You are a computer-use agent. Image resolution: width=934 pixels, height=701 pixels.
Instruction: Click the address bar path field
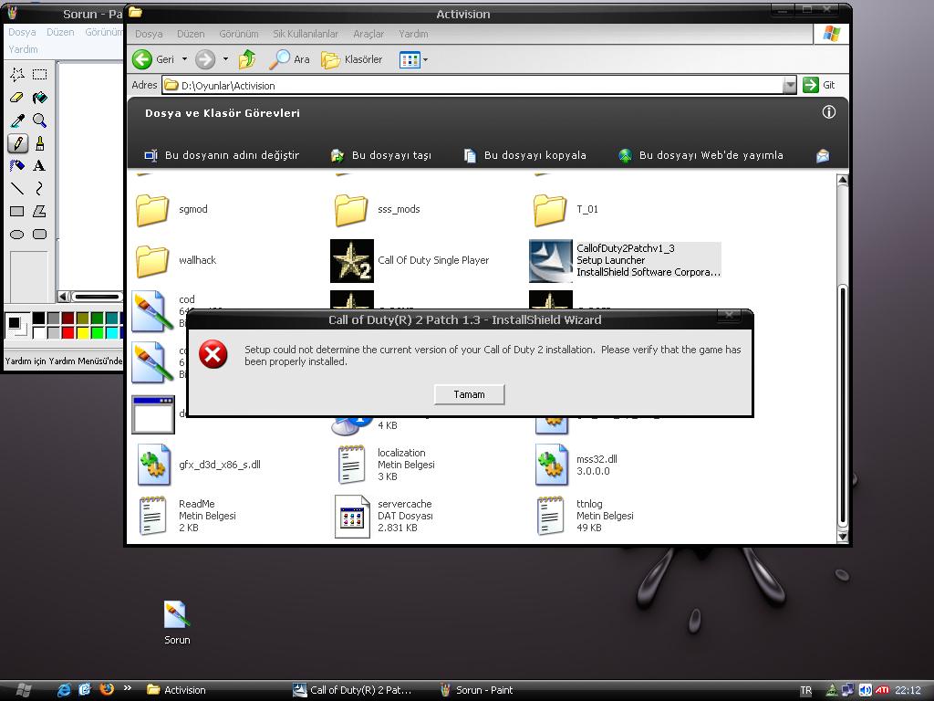point(472,85)
